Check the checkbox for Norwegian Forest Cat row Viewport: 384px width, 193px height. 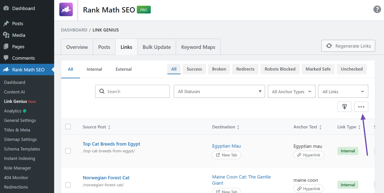[68, 185]
